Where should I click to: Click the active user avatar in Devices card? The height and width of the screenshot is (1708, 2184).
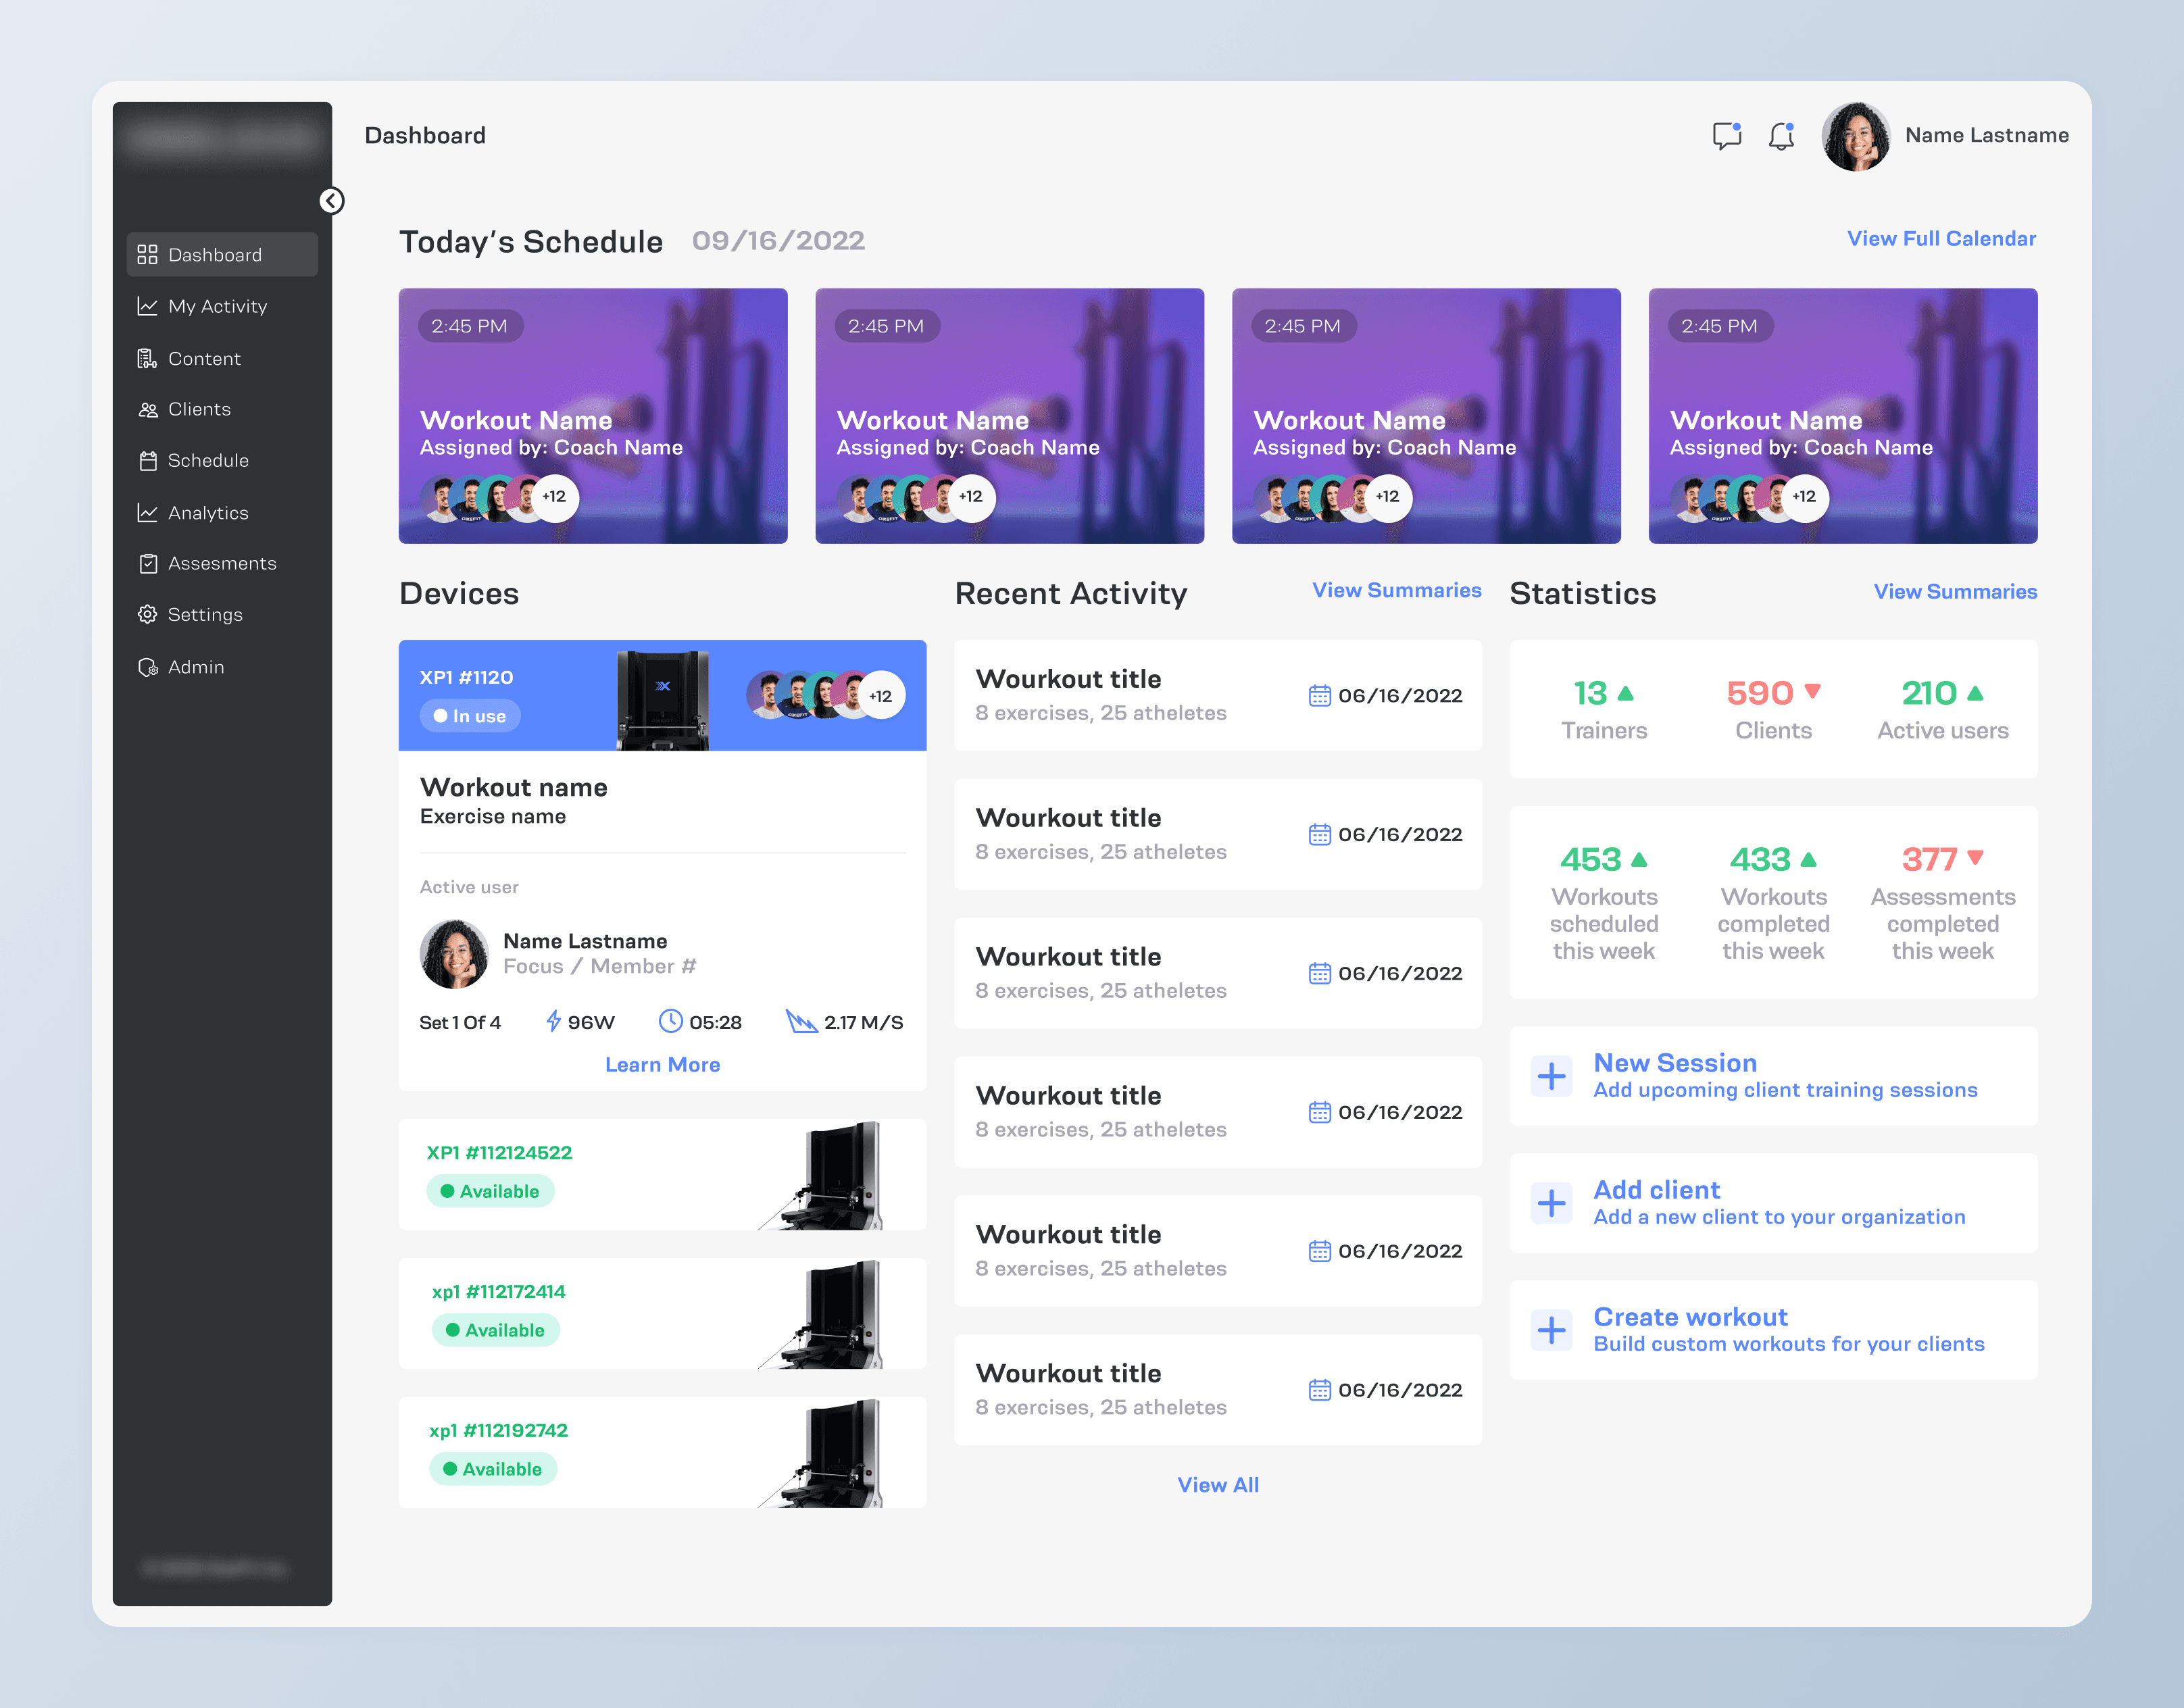454,954
